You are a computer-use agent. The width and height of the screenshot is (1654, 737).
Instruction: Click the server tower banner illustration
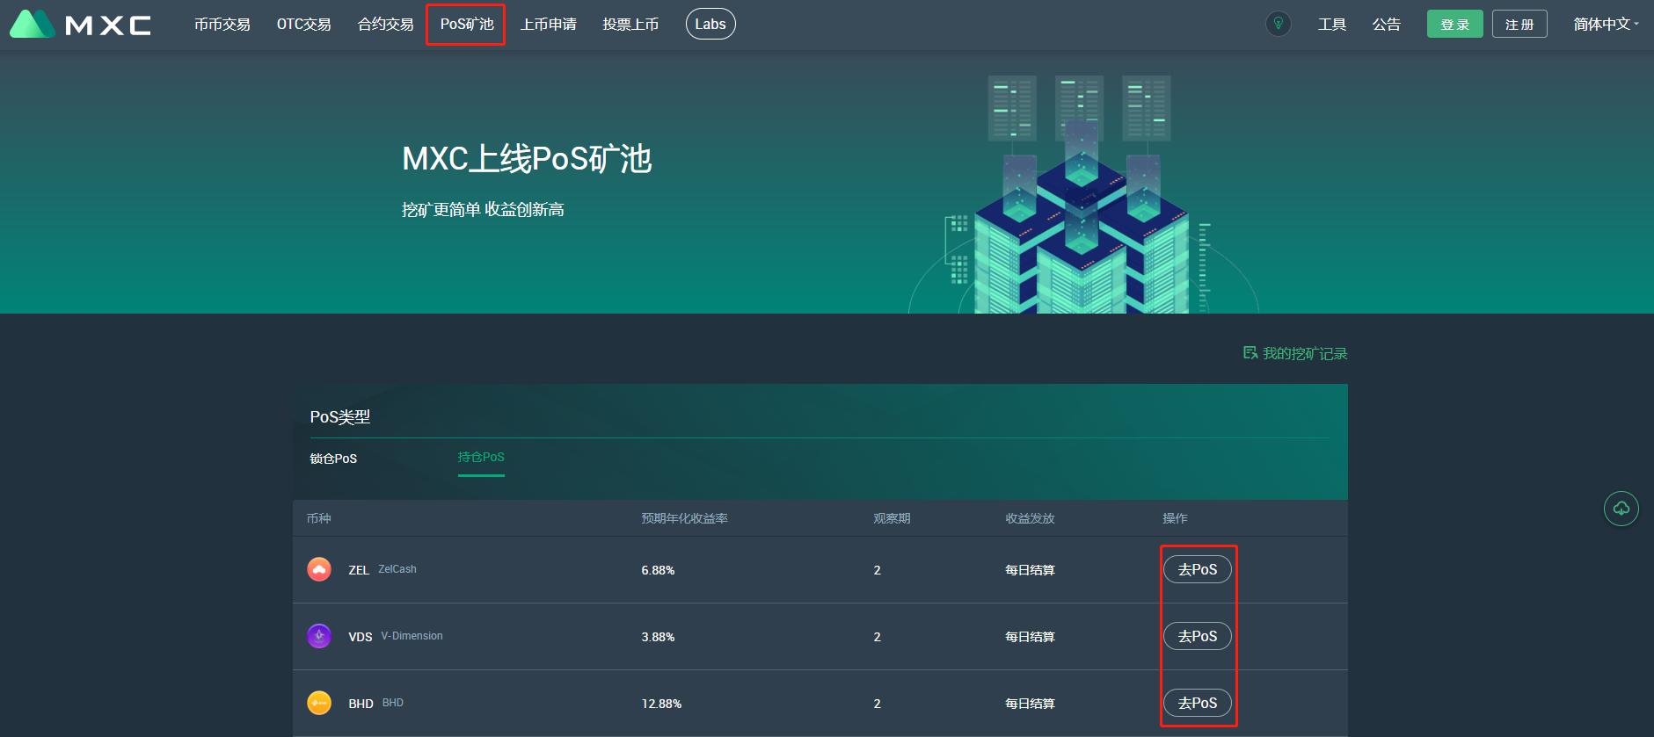[1082, 194]
